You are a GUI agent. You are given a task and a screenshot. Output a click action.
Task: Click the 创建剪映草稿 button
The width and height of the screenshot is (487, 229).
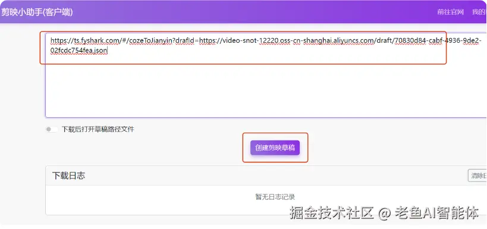(275, 148)
